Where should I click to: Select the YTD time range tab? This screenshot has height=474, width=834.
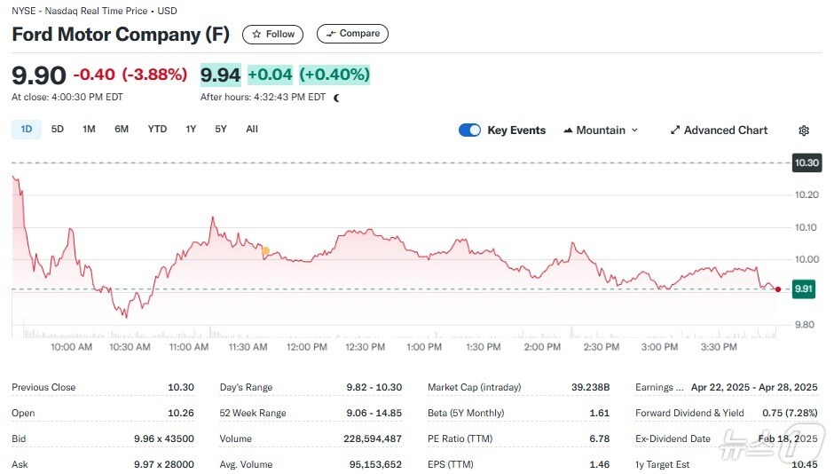[x=157, y=130]
